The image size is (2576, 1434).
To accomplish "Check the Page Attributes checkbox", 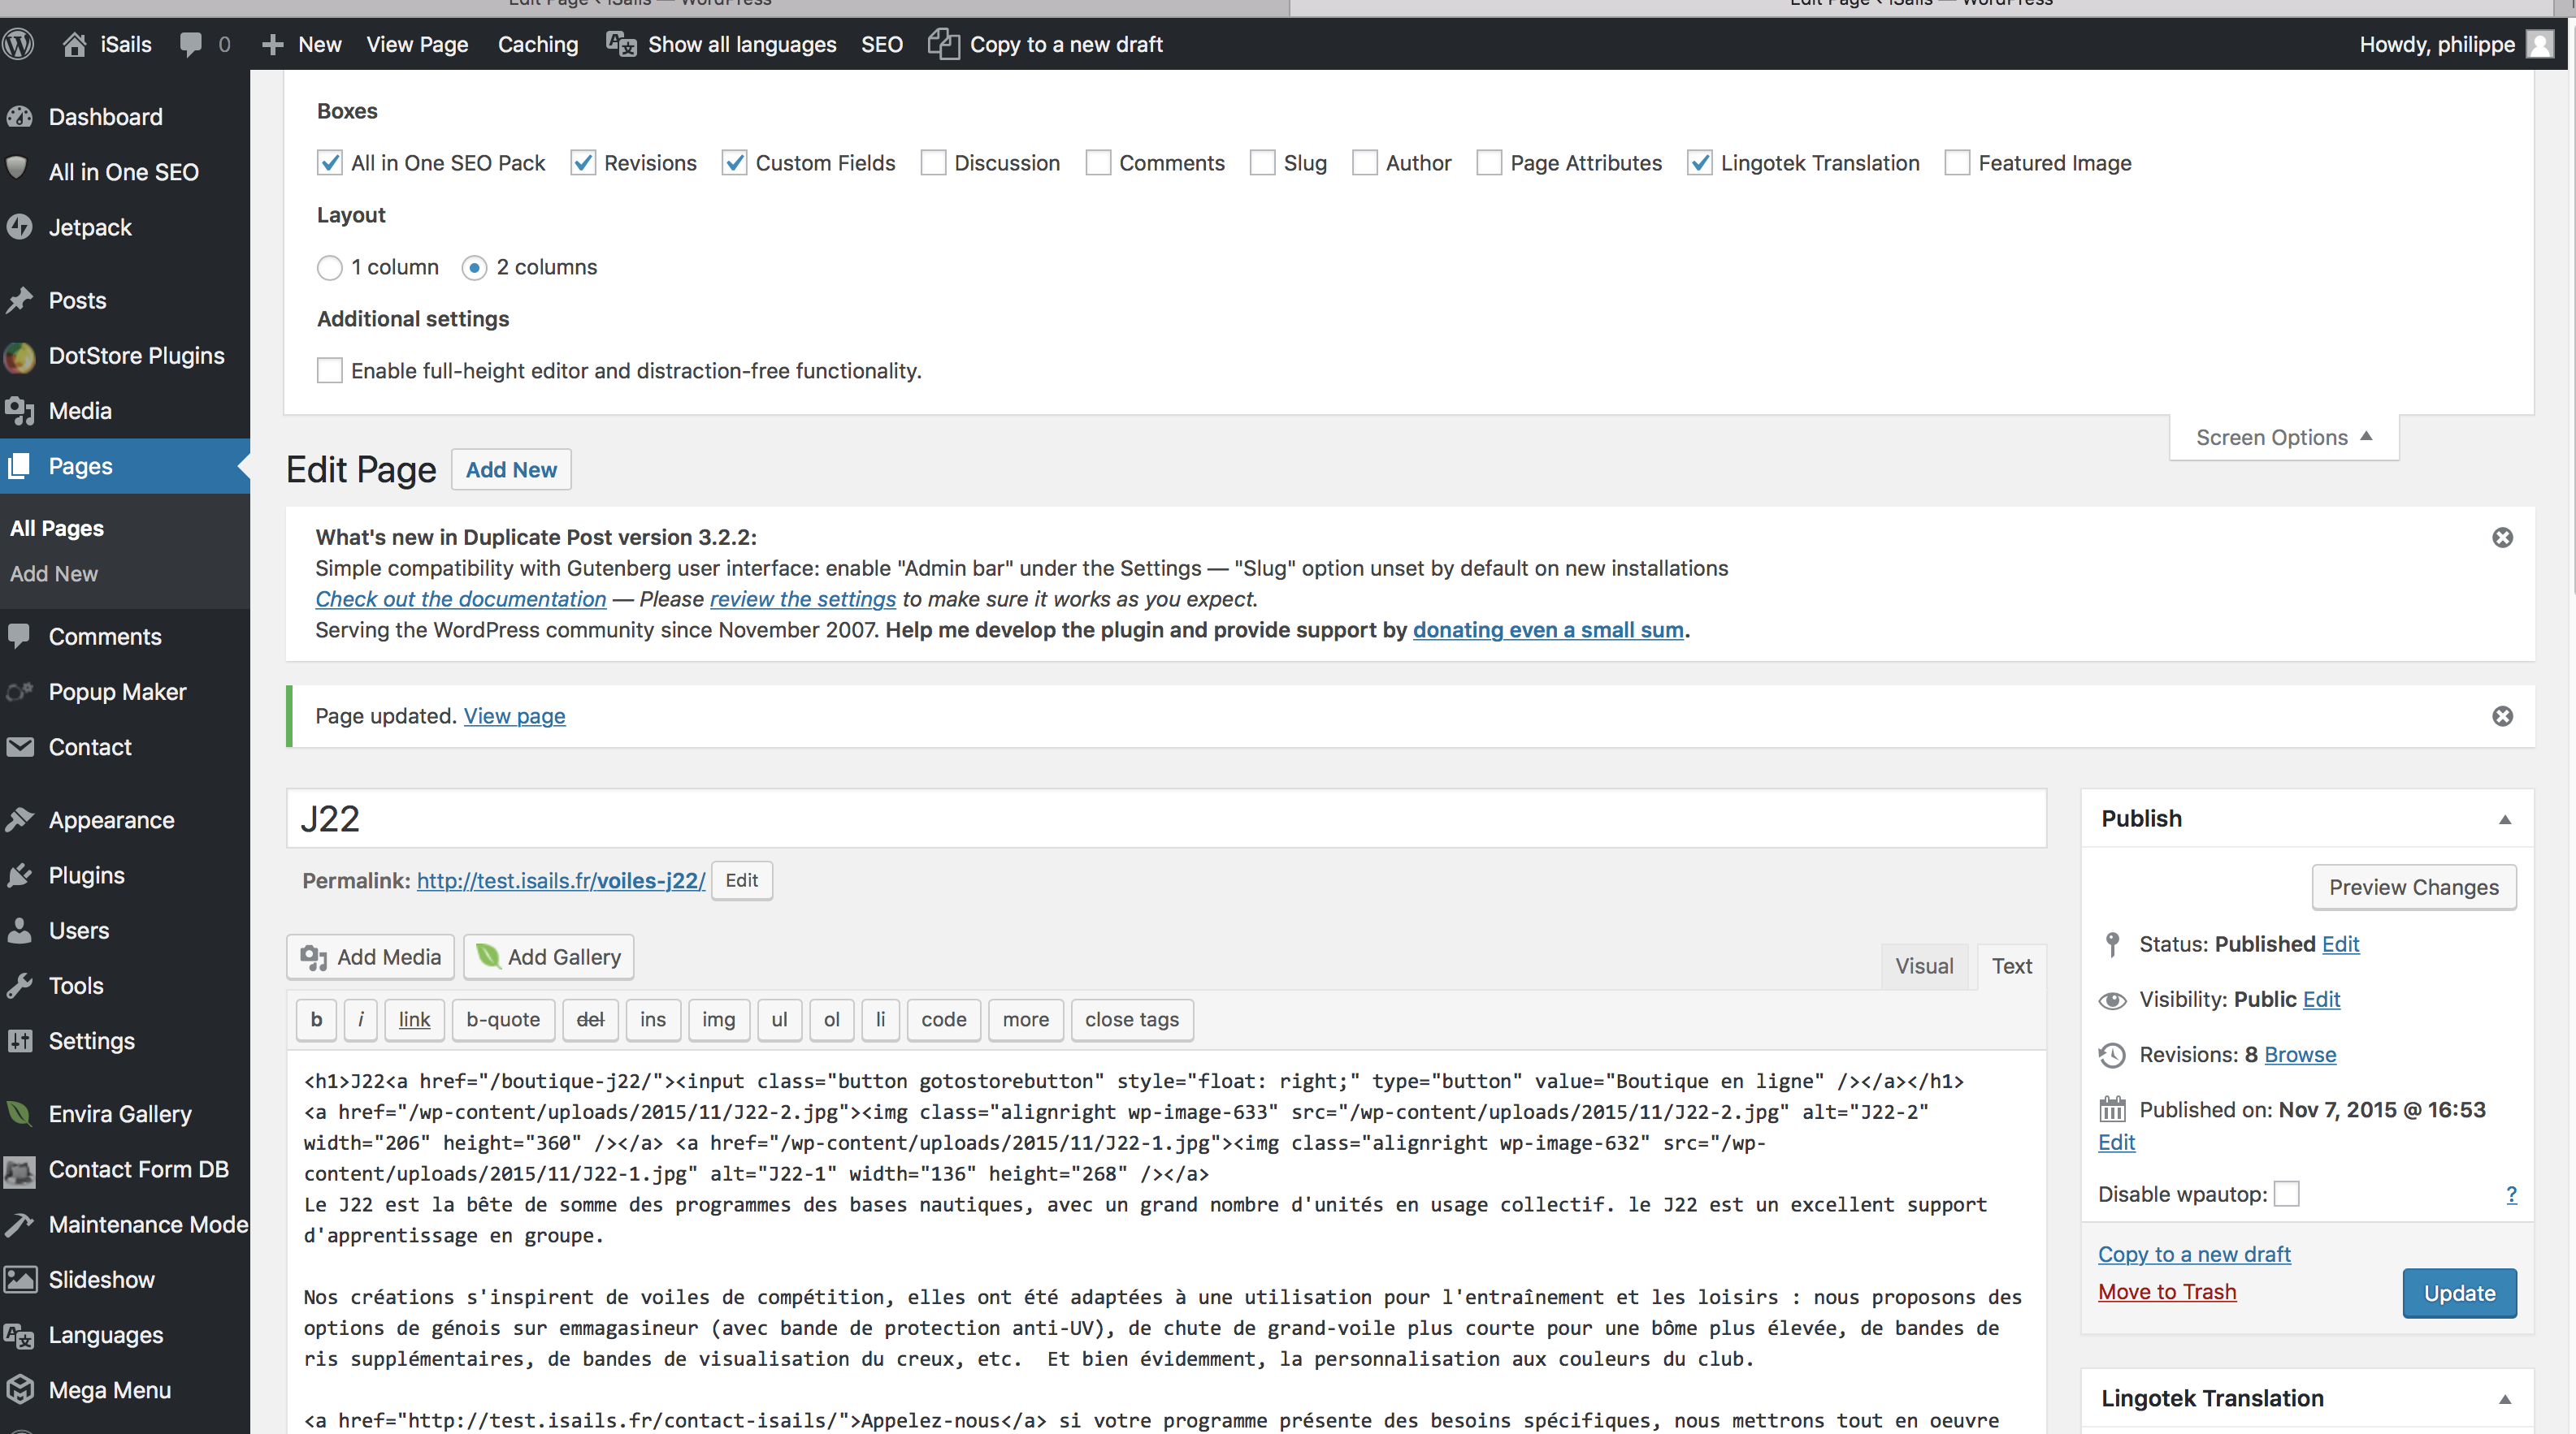I will click(x=1489, y=163).
